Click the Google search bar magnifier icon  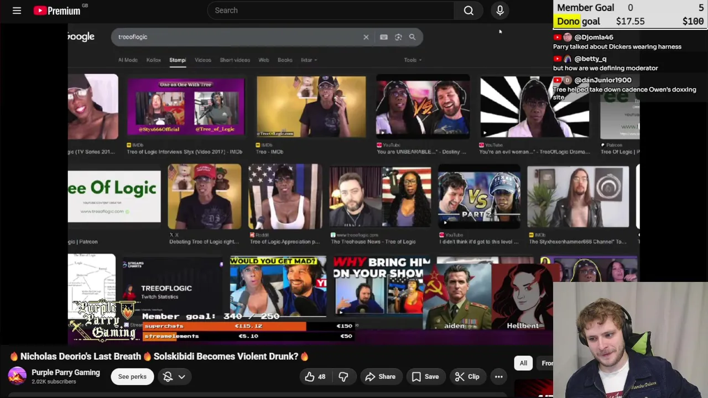coord(412,37)
